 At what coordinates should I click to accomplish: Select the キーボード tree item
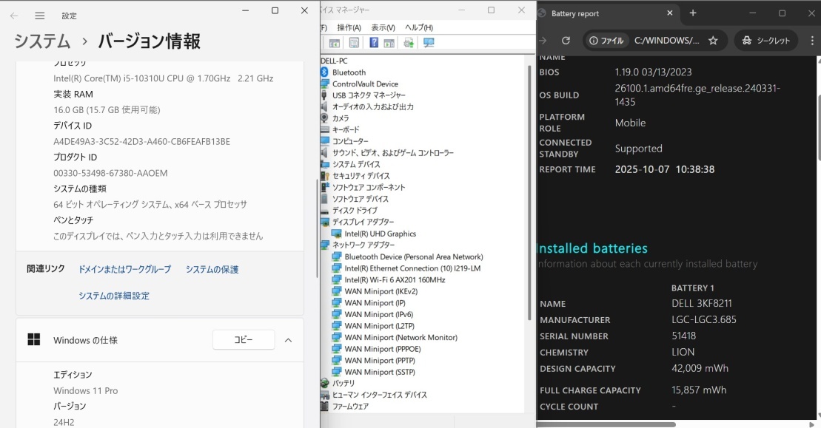(346, 129)
